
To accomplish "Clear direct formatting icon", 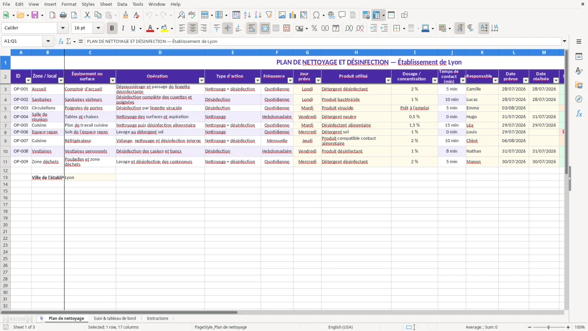I will 136,15.
